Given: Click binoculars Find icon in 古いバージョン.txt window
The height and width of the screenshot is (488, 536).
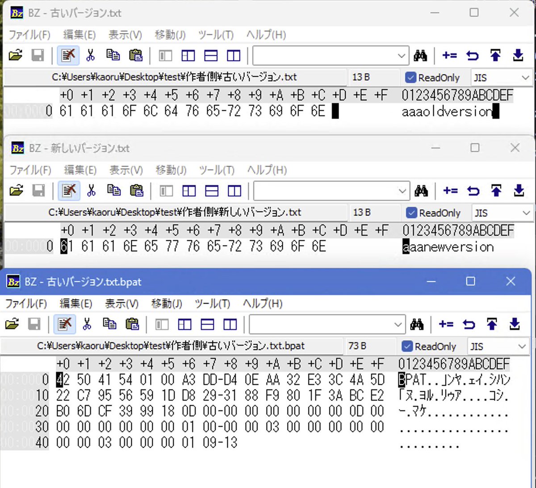Looking at the screenshot, I should click(420, 55).
